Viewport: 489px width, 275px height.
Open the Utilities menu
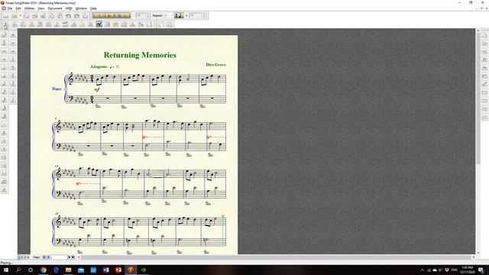click(x=29, y=8)
